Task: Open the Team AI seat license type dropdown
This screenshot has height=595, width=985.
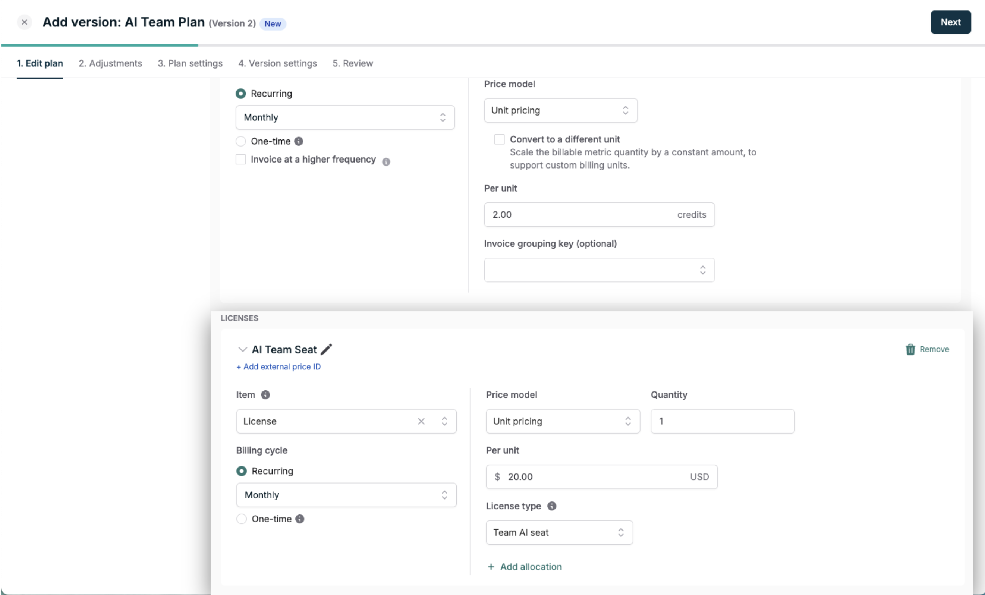Action: [559, 532]
